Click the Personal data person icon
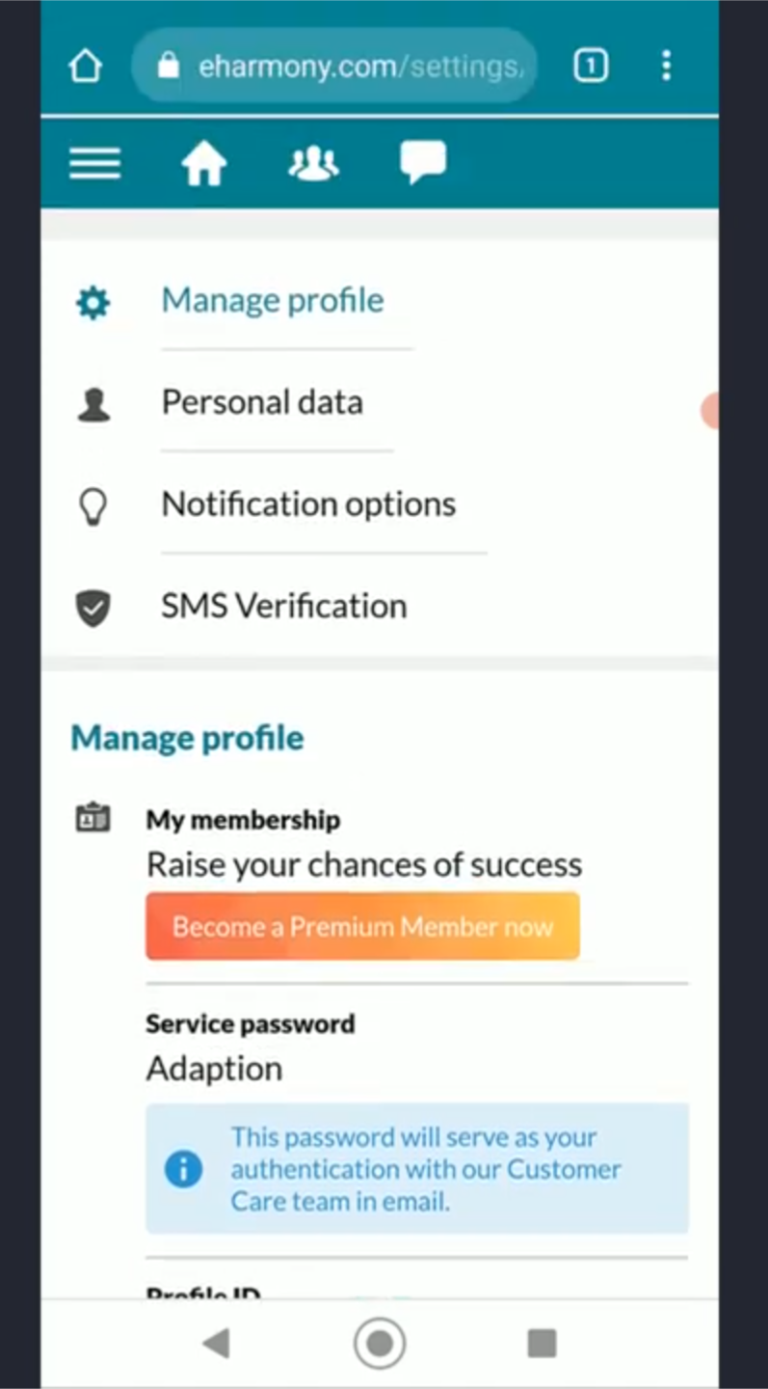The image size is (768, 1389). pos(93,405)
